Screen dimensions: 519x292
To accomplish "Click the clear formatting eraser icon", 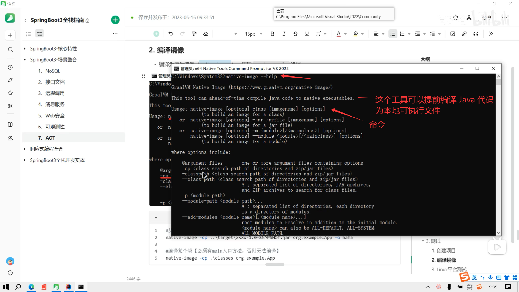I will (205, 34).
